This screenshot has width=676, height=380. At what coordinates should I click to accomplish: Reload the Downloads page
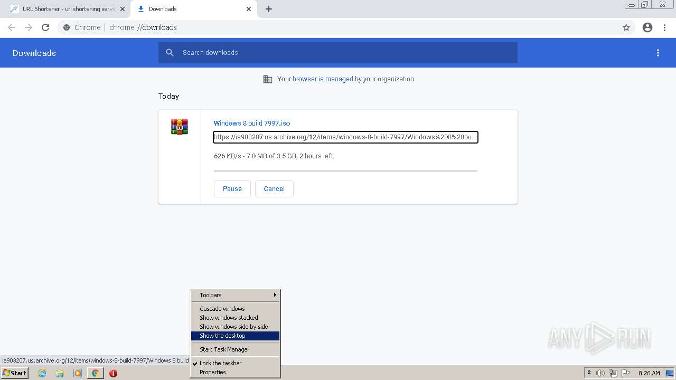pos(45,27)
